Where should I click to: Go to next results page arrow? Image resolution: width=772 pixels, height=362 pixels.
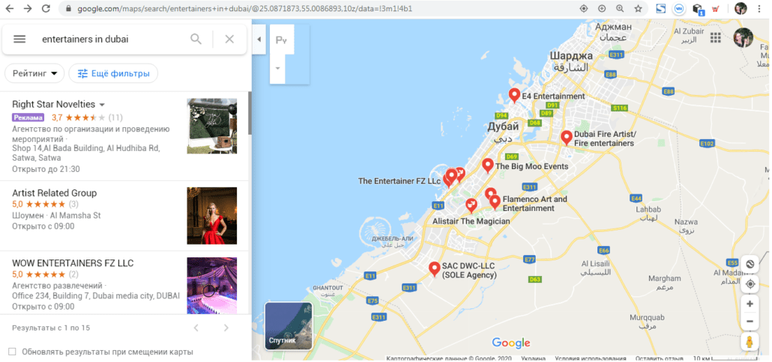tap(226, 328)
